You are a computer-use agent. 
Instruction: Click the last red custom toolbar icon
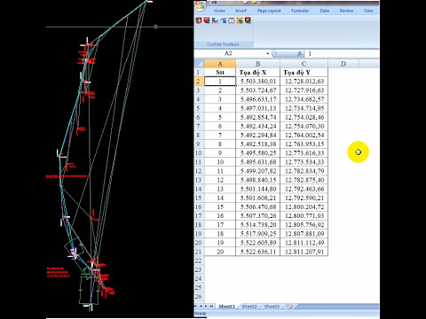pyautogui.click(x=248, y=20)
